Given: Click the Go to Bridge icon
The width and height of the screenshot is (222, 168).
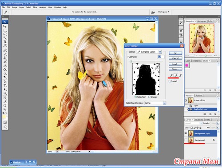Looking at the screenshot, I should point(153,12).
